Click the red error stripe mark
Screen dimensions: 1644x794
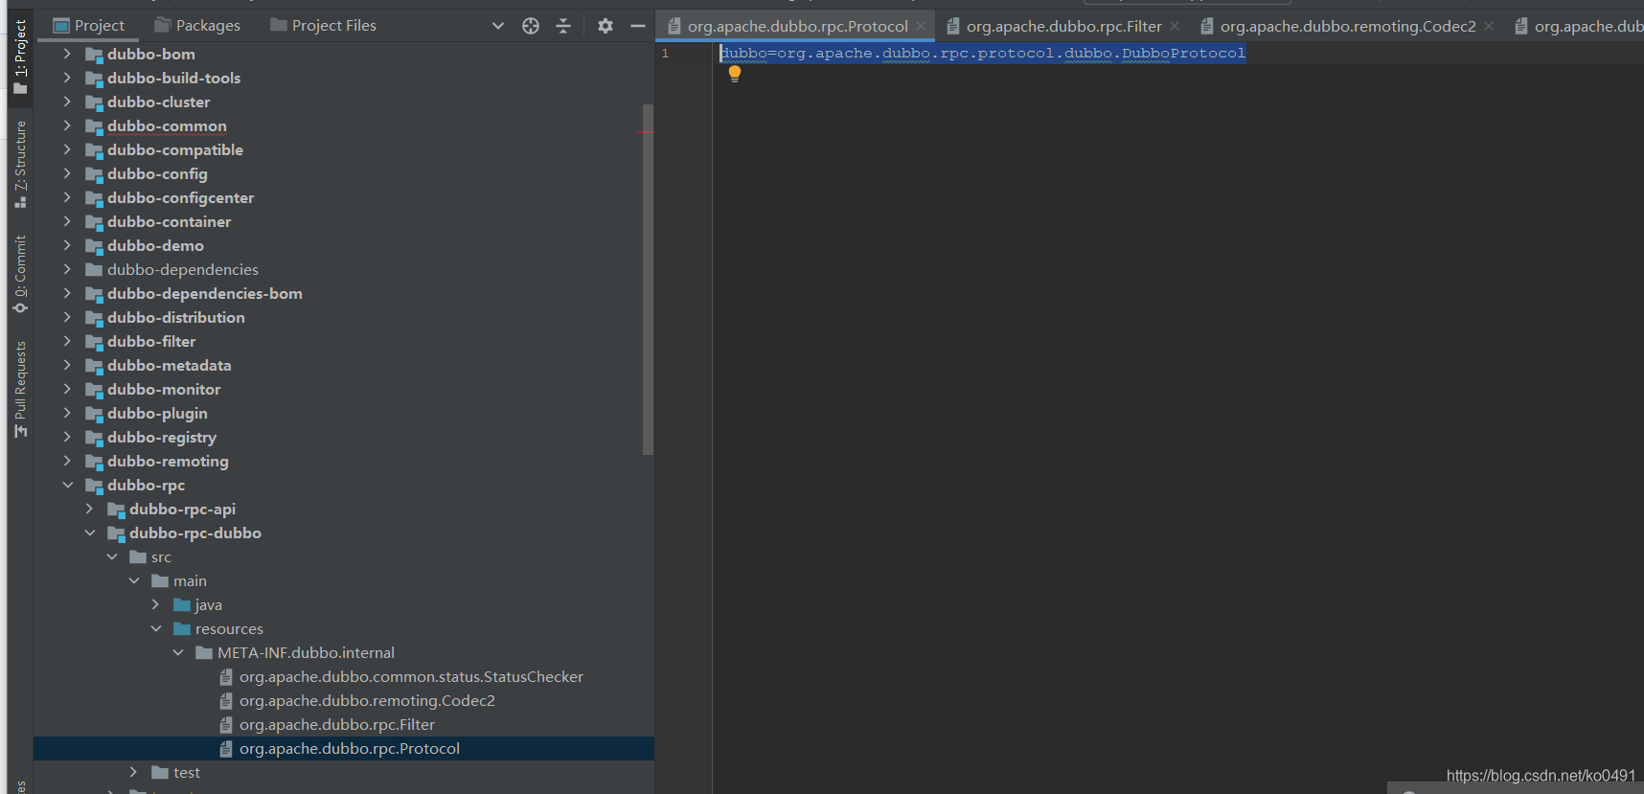pos(646,132)
